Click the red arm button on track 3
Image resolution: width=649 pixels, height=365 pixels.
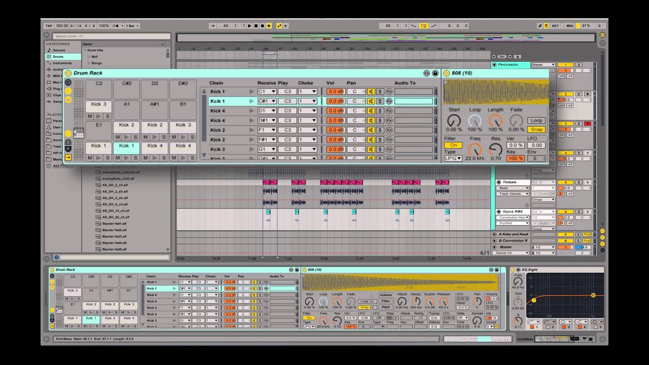coord(587,124)
